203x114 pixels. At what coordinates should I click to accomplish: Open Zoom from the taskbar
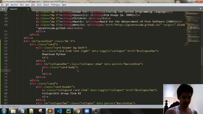(x=87, y=111)
